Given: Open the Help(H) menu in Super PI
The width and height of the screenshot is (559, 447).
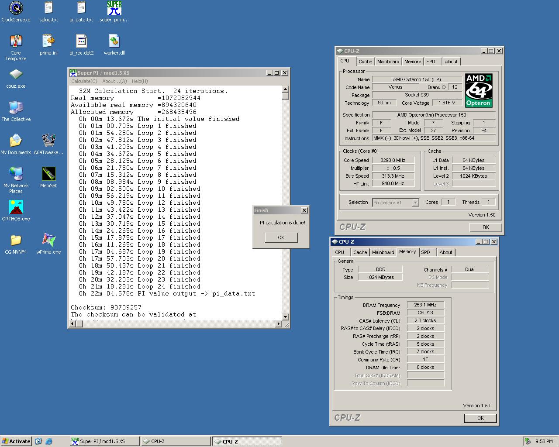Looking at the screenshot, I should pos(140,81).
